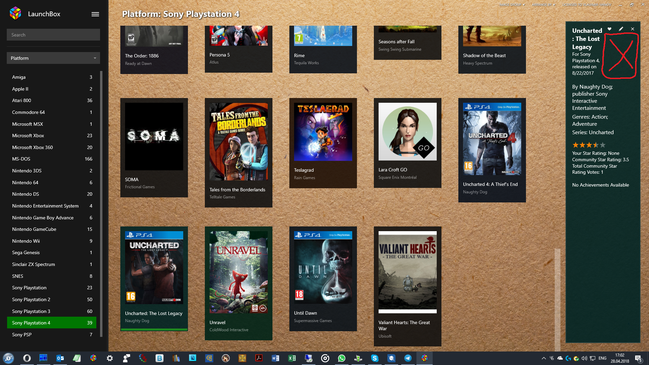Select the Lara Croft GO cover
The height and width of the screenshot is (365, 649).
point(408,132)
